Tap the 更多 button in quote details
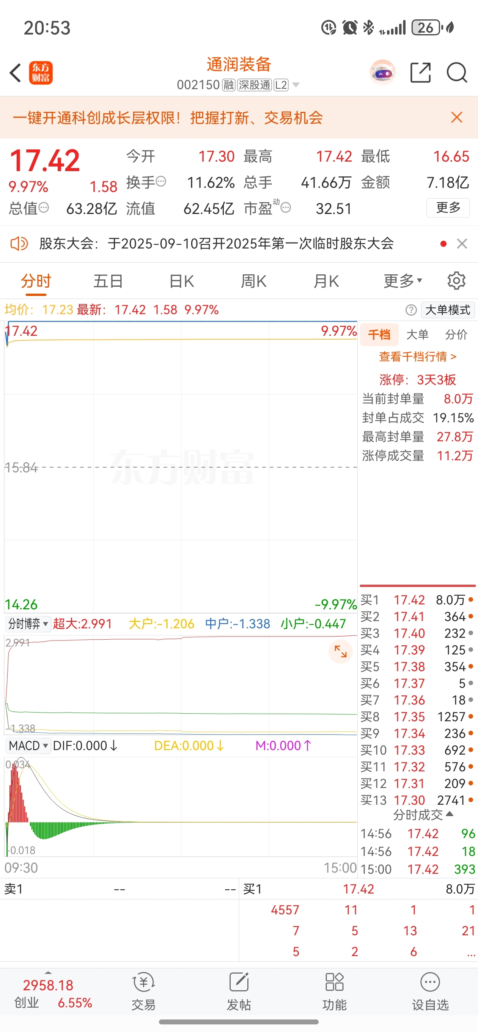478x1032 pixels. tap(448, 208)
